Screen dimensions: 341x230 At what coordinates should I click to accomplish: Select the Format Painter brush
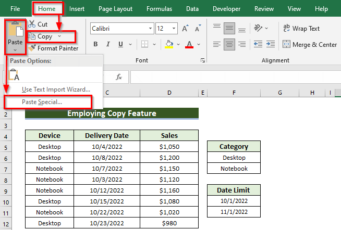32,48
